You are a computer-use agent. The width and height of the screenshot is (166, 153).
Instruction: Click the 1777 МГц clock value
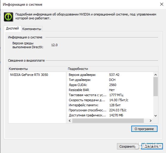[x=116, y=95]
